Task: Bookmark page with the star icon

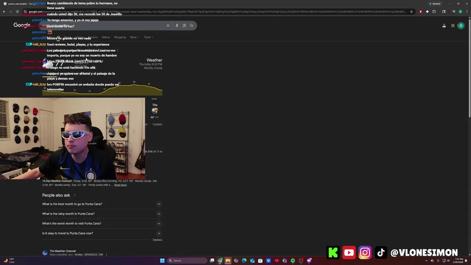Action: pos(411,11)
